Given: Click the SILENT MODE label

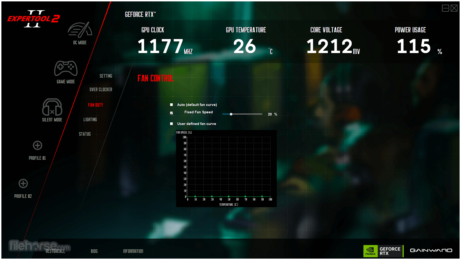Looking at the screenshot, I should pyautogui.click(x=52, y=120).
